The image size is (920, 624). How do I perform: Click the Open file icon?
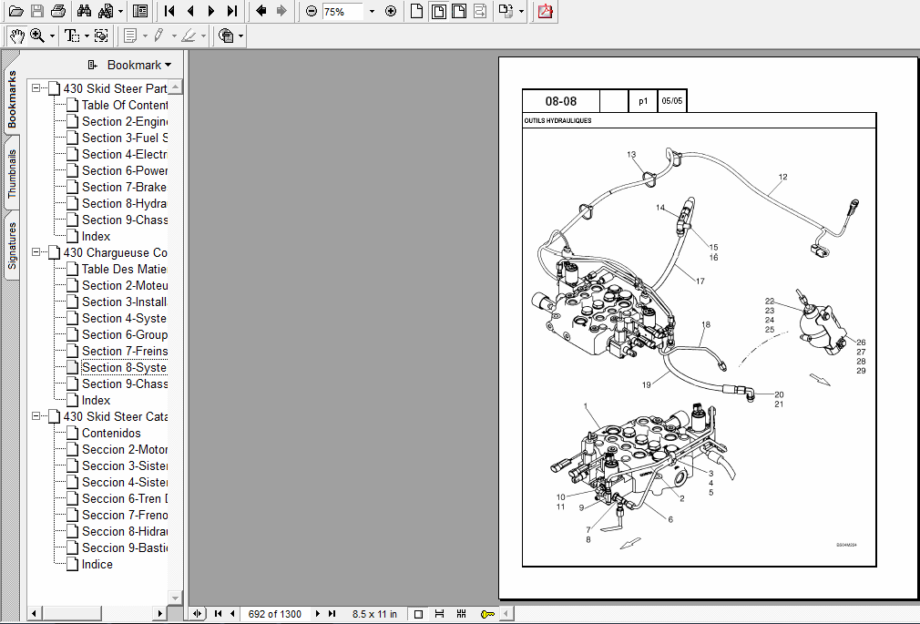click(x=15, y=11)
